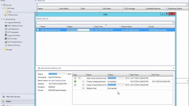189x106 pixels.
Task: Sort hosts by CPU Average column header
Action: coord(135,9)
